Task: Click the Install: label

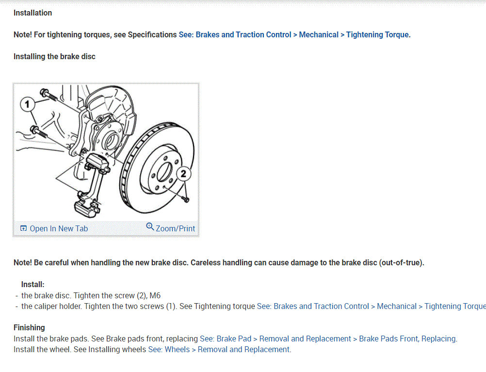Action: tap(33, 285)
